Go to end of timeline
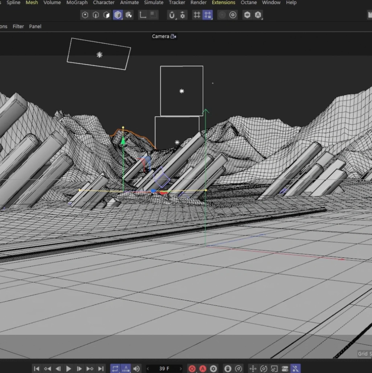The image size is (372, 373). pyautogui.click(x=101, y=369)
